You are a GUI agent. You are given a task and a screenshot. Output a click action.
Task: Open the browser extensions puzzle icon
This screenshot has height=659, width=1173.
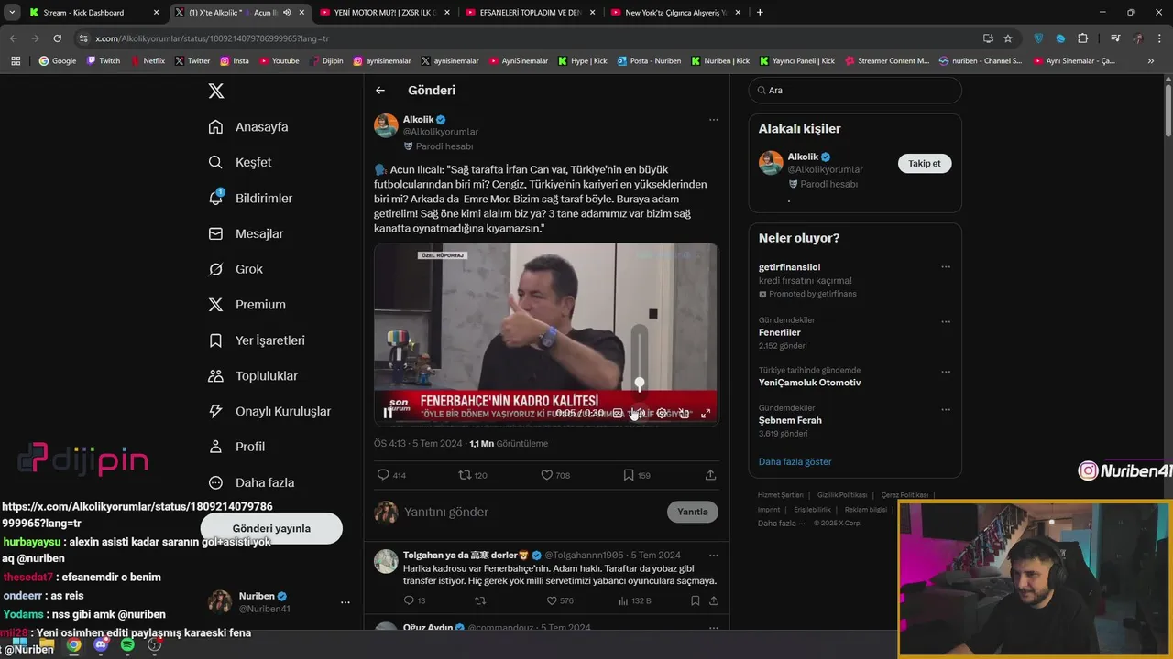pyautogui.click(x=1082, y=38)
